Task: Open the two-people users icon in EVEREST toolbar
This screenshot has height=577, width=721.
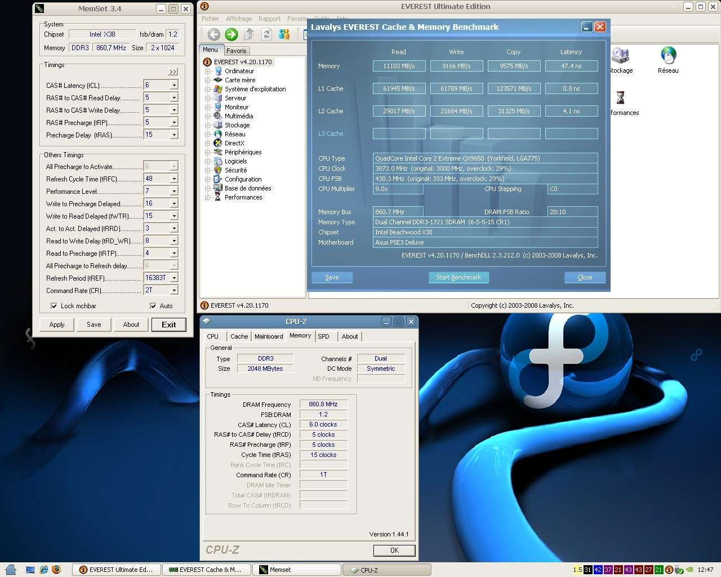Action: tap(284, 34)
